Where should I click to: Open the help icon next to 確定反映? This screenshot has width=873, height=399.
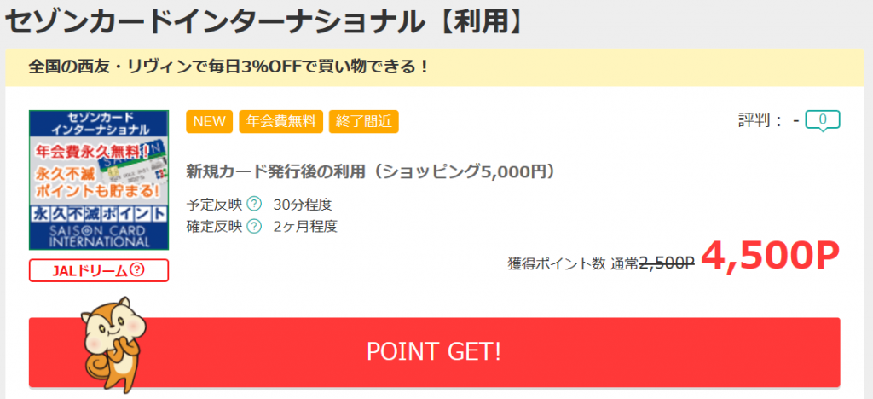(x=254, y=227)
